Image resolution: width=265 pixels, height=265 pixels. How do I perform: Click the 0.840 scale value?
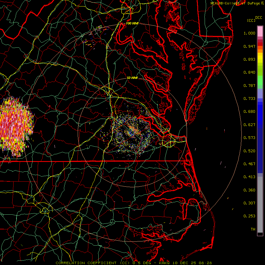pyautogui.click(x=249, y=72)
